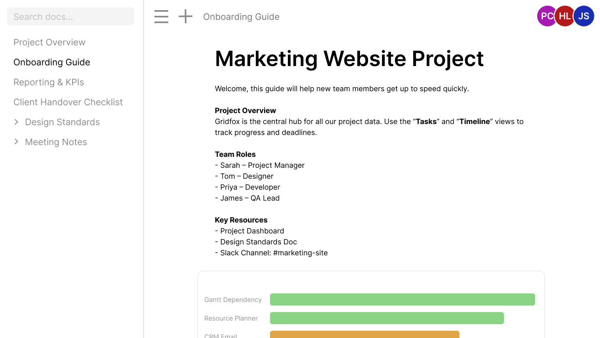Click the orange CRM Email bar
Viewport: 600px width, 338px height.
pos(364,334)
